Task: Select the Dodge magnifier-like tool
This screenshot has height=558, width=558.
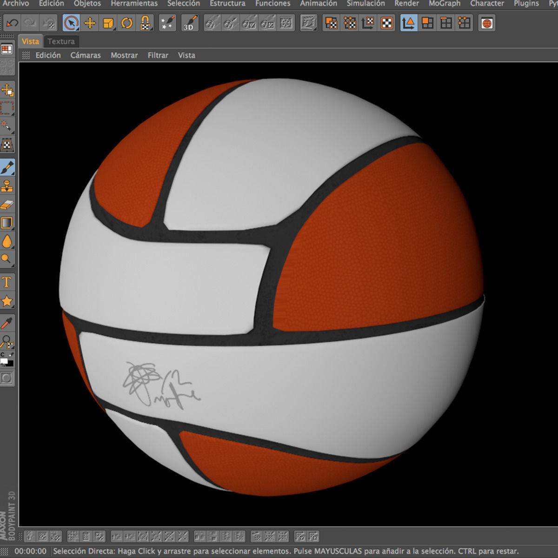Action: [7, 259]
